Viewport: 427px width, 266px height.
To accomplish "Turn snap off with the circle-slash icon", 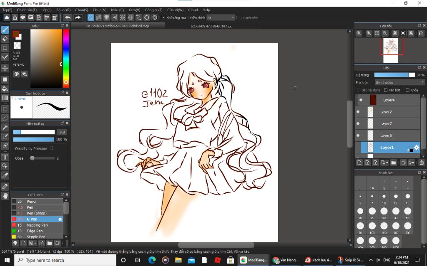I will pyautogui.click(x=90, y=17).
